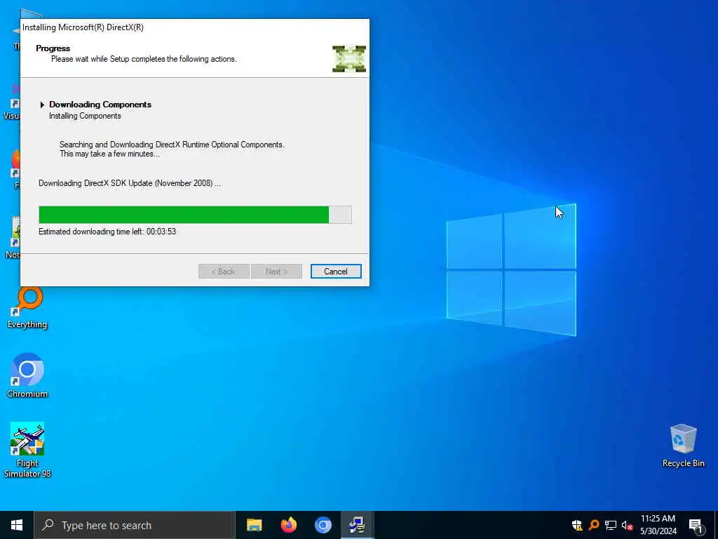Click the greyed-out Next button
Image resolution: width=718 pixels, height=539 pixels.
pyautogui.click(x=276, y=272)
